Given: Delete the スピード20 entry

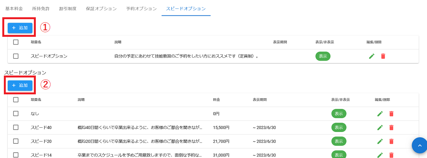Looking at the screenshot, I should (x=391, y=141).
